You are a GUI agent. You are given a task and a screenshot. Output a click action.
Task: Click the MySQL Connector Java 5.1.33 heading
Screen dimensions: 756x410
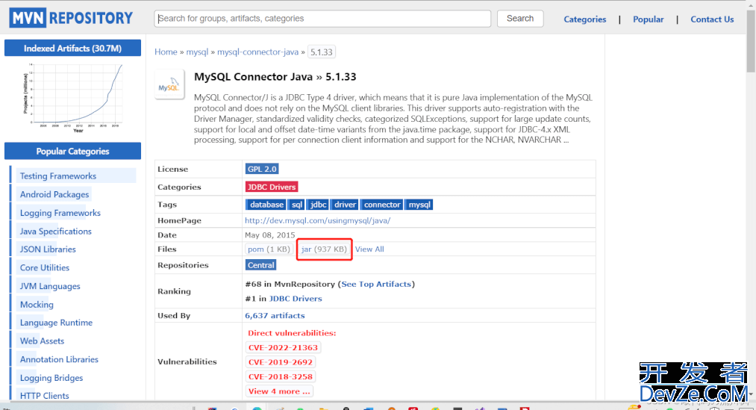click(x=275, y=77)
